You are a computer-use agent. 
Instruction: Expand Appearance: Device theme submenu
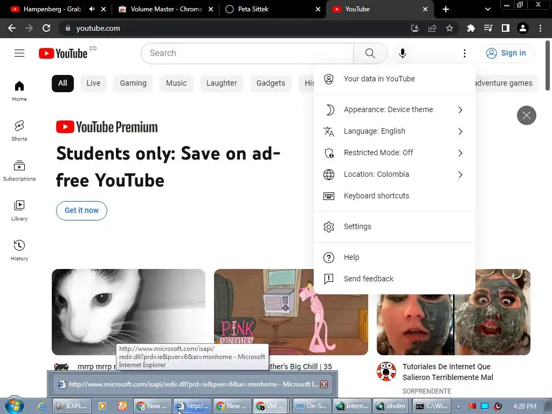(394, 109)
